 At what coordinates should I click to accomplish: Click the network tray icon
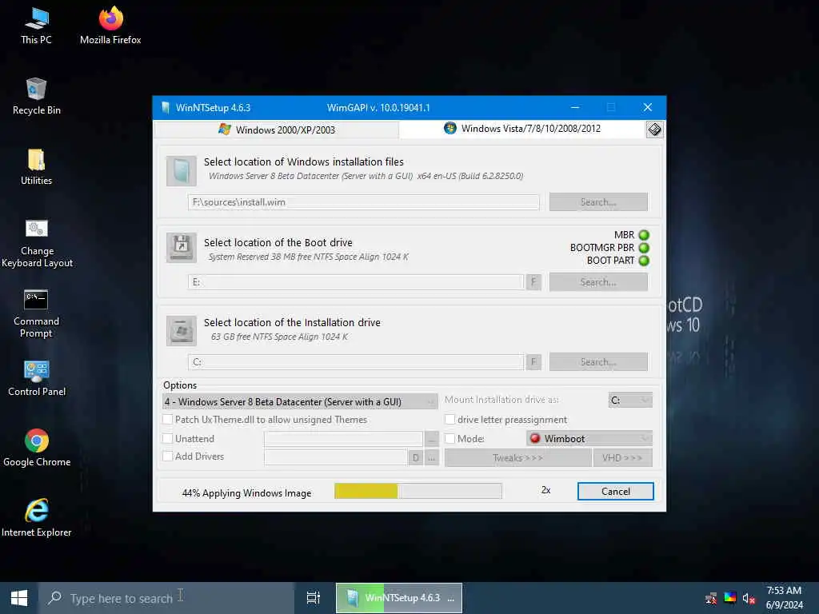coord(711,598)
